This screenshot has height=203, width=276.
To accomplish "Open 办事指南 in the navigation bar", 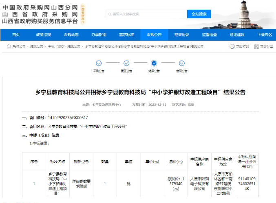I will [x=99, y=35].
